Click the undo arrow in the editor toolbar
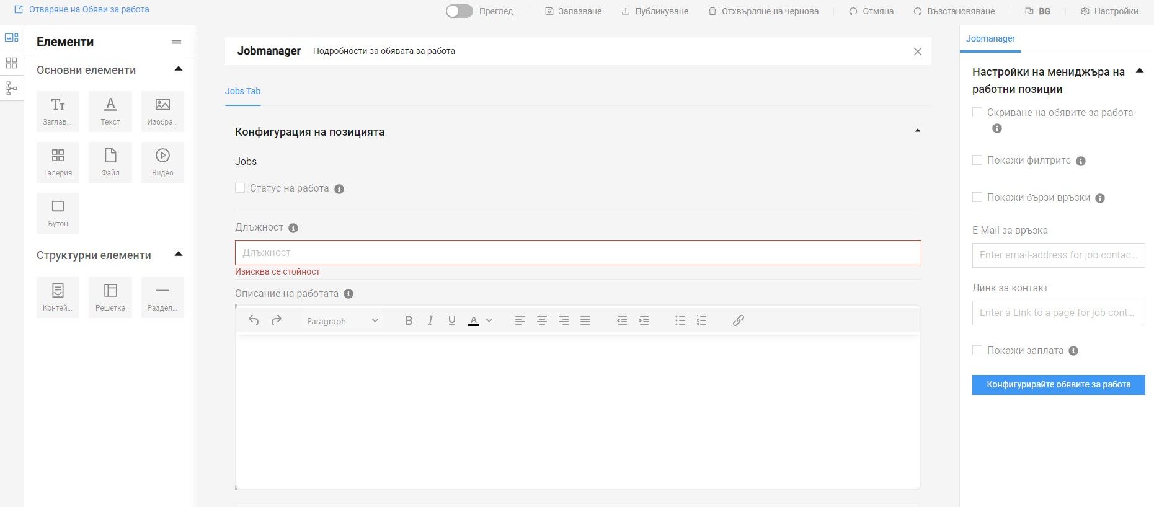1154x507 pixels. (254, 320)
